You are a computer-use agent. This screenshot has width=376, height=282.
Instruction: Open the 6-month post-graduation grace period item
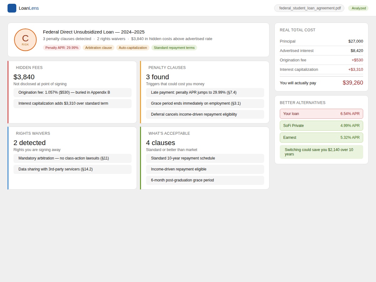tap(205, 180)
